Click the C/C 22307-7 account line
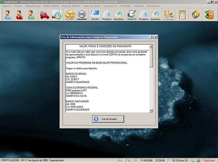 [73, 79]
